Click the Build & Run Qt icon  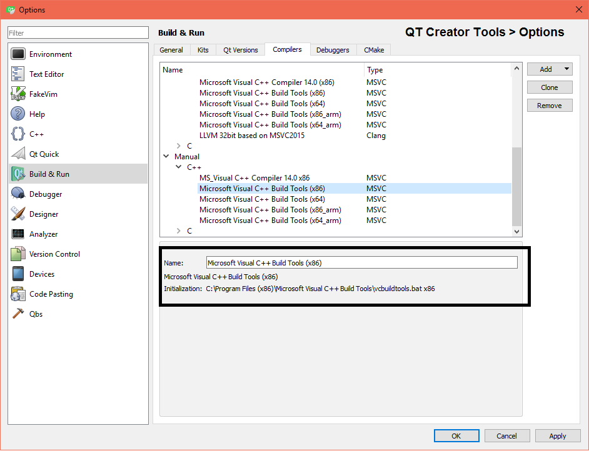tap(18, 174)
